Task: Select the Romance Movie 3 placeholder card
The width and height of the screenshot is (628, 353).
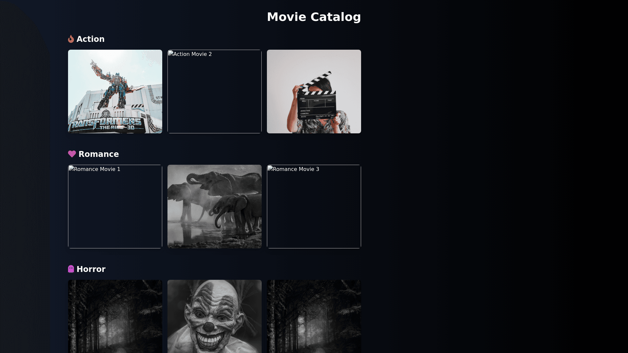Action: click(x=314, y=207)
